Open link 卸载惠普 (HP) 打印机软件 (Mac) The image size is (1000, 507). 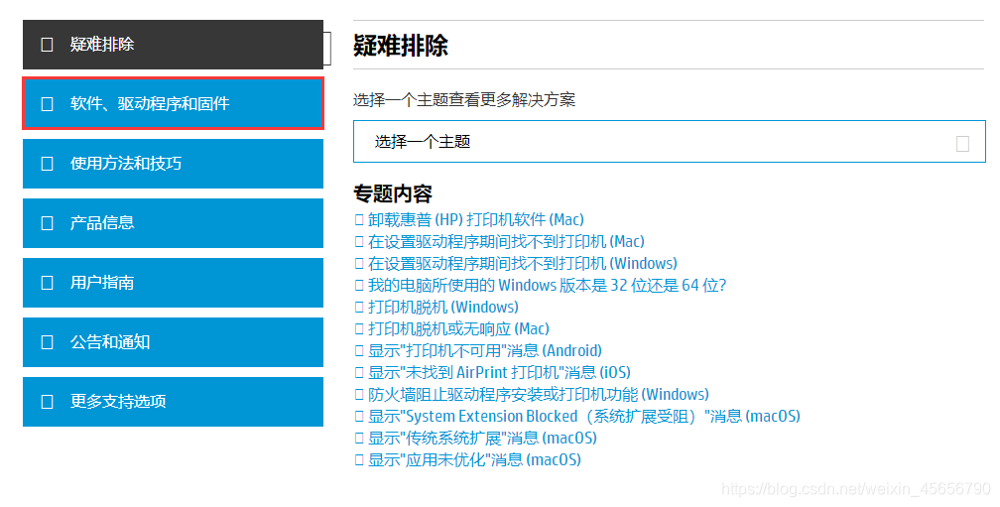pyautogui.click(x=476, y=220)
